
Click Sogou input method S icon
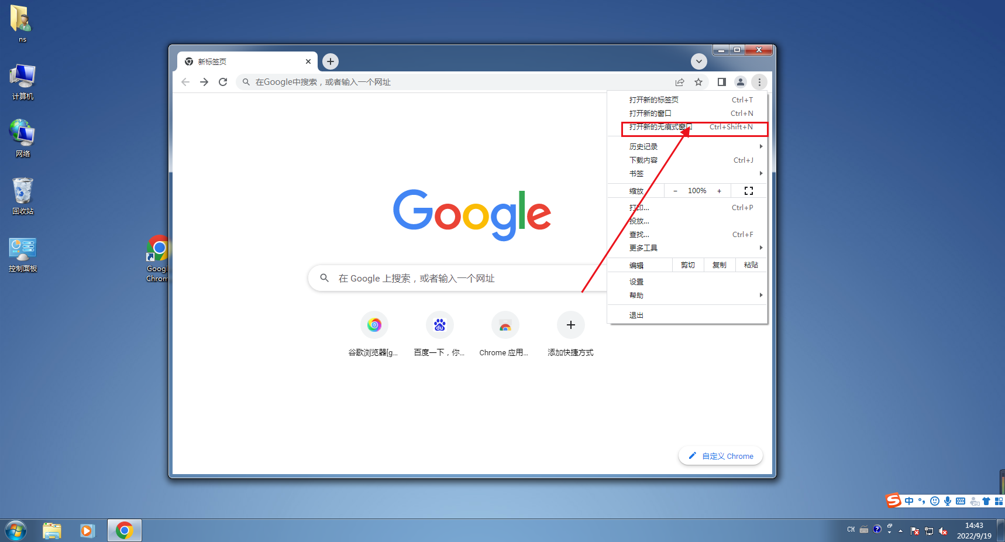[x=893, y=500]
